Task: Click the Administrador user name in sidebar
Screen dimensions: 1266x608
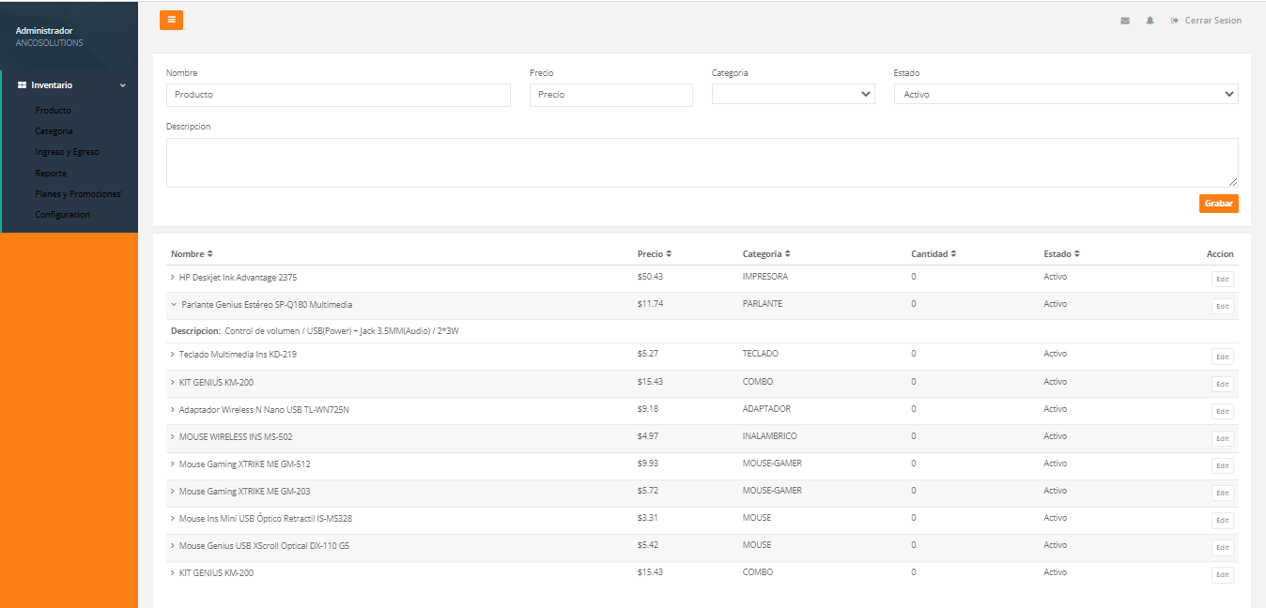Action: tap(44, 31)
